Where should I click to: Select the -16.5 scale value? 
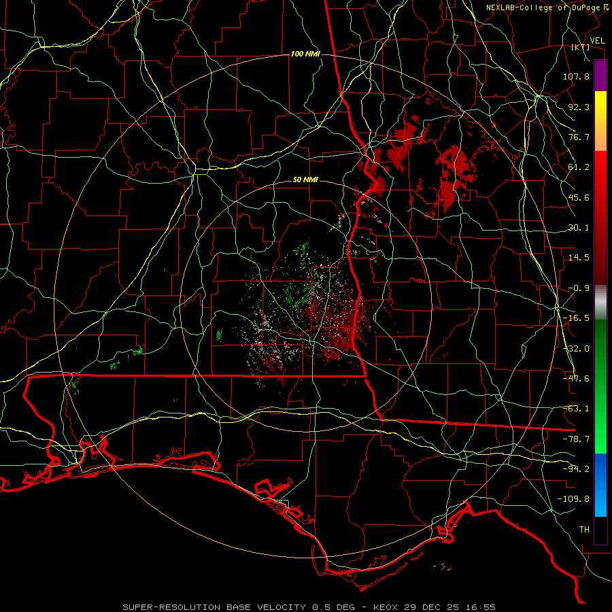(x=576, y=318)
